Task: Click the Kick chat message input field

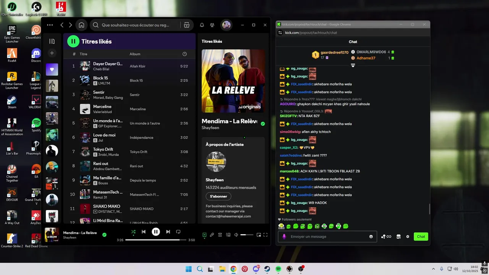Action: coord(327,236)
